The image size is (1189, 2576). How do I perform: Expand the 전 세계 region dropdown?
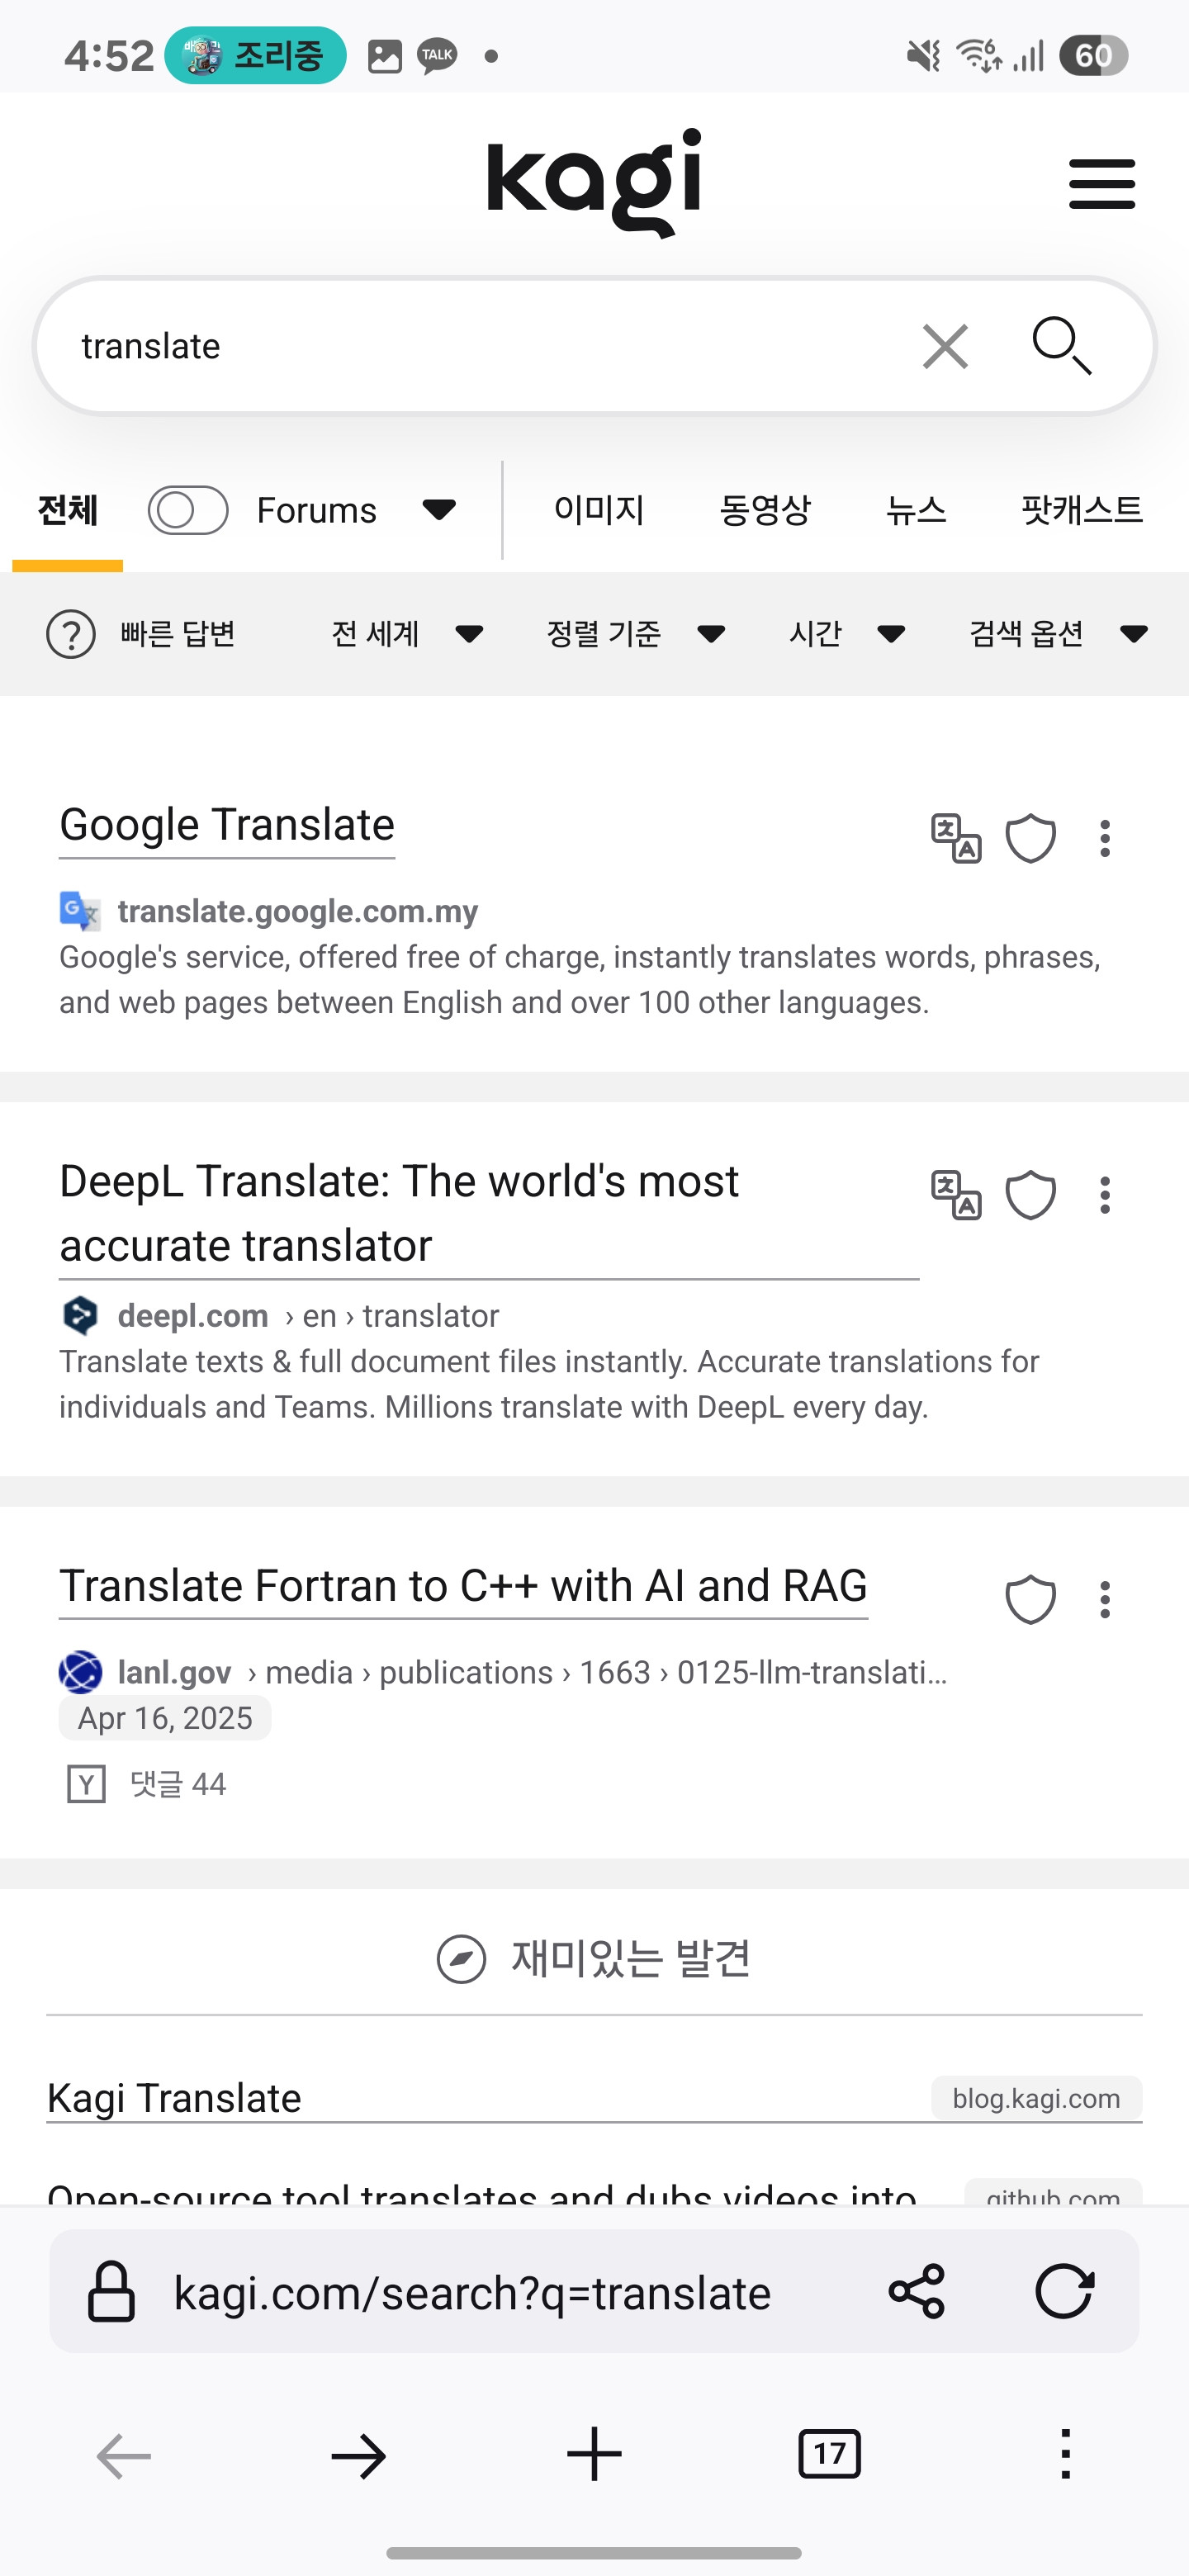click(x=407, y=634)
